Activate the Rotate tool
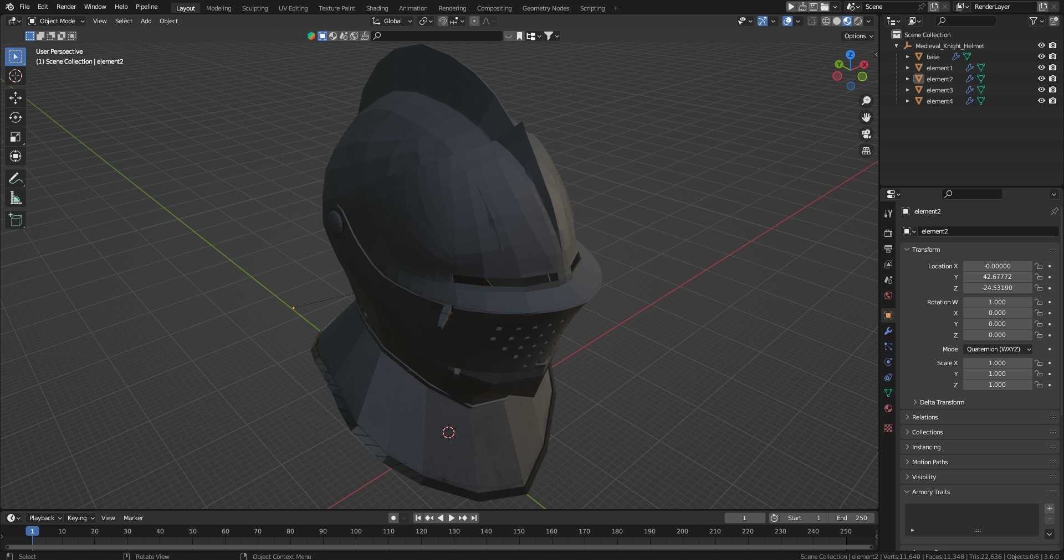 click(16, 117)
